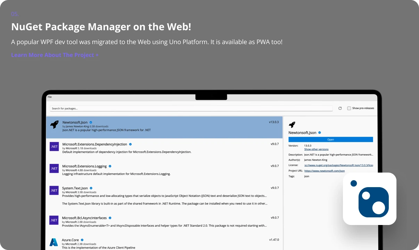Open the File menu
419x250 pixels.
50,97
